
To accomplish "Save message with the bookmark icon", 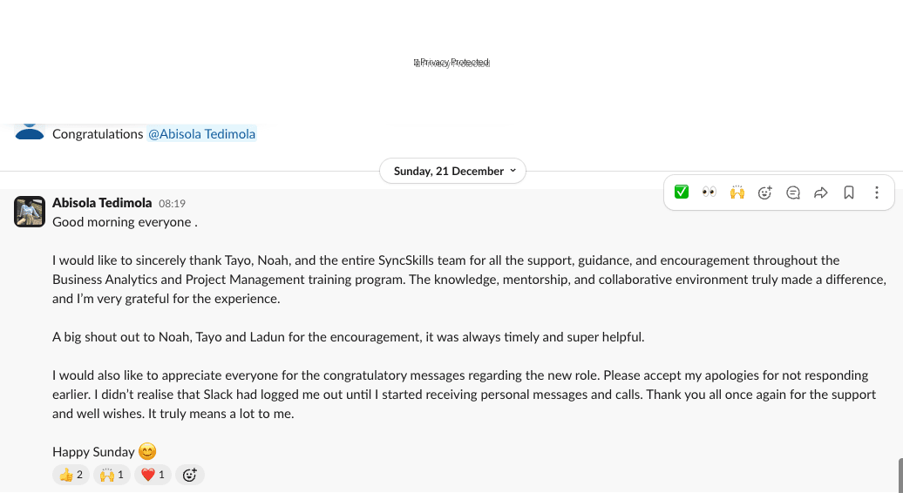I will (x=849, y=192).
